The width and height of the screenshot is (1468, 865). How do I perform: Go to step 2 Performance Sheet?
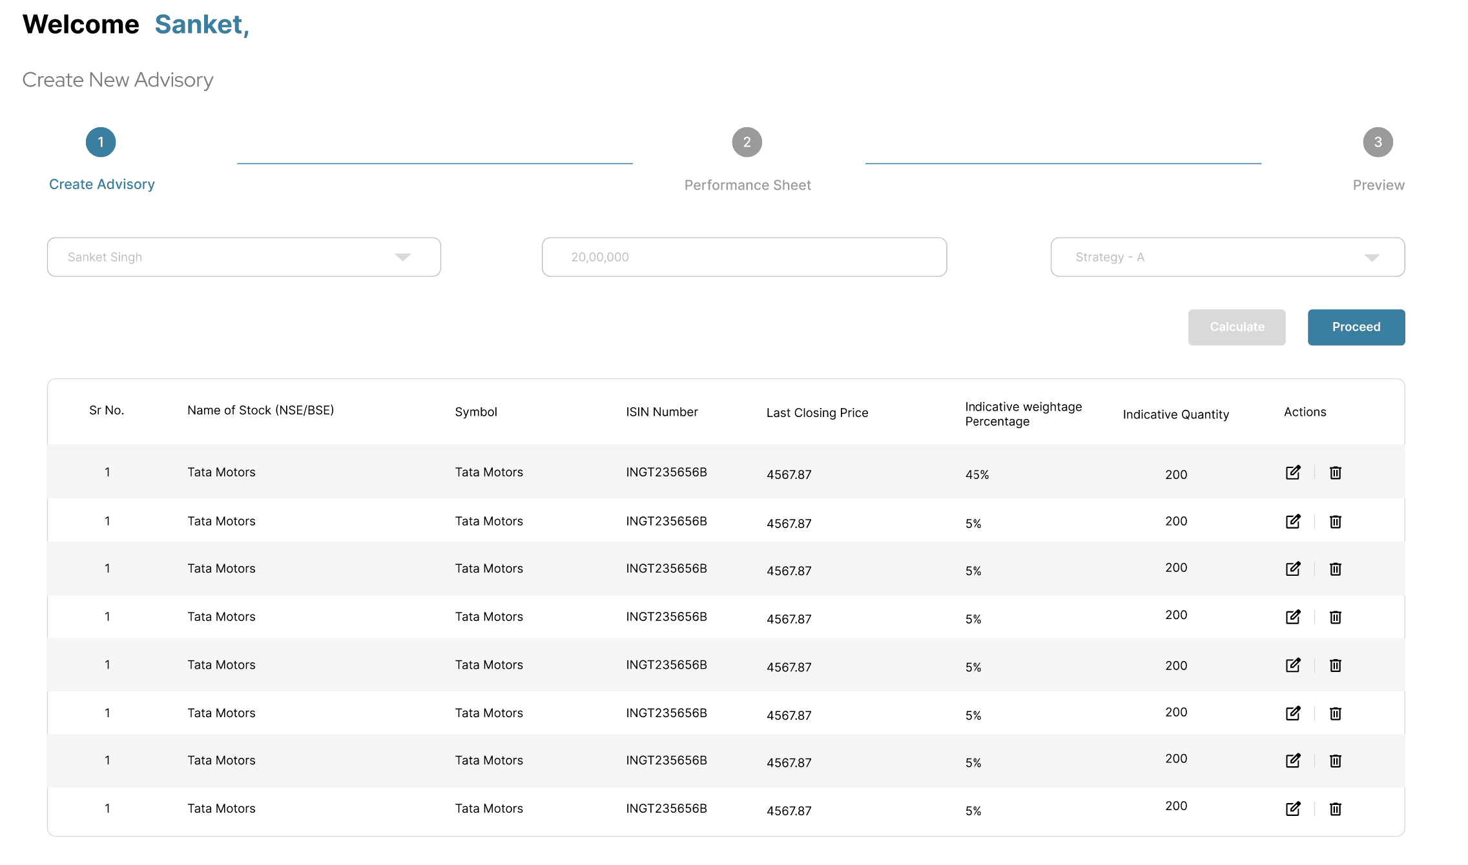click(747, 142)
